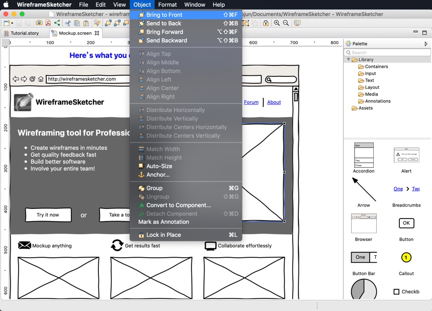Maximize the editor pane with the window icon
This screenshot has height=311, width=432.
point(424,33)
